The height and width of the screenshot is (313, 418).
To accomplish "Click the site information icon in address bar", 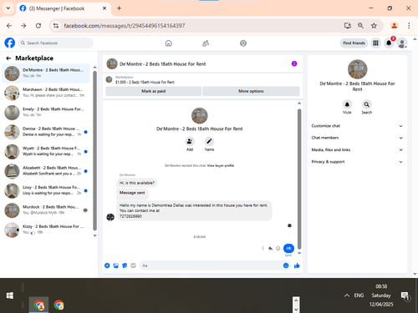I will pos(56,26).
